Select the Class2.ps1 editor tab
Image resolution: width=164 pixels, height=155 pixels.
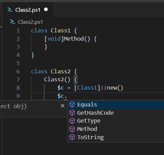[x=28, y=10]
